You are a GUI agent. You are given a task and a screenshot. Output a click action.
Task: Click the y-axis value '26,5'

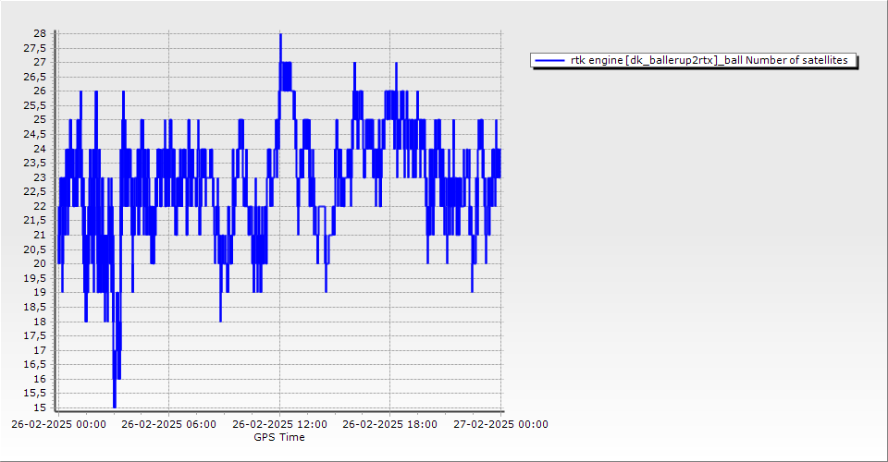34,77
